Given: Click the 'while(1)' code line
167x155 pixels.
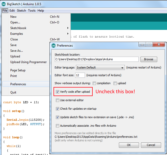Looking at the screenshot, I should click(x=14, y=146).
